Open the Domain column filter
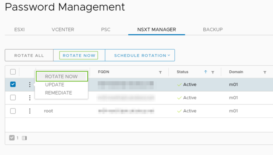This screenshot has height=155, width=273. tap(265, 72)
